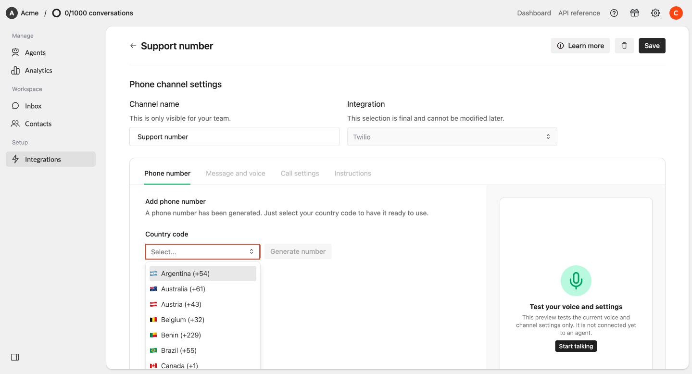Click the 0/1000 conversations text
This screenshot has height=374, width=692.
click(x=99, y=13)
